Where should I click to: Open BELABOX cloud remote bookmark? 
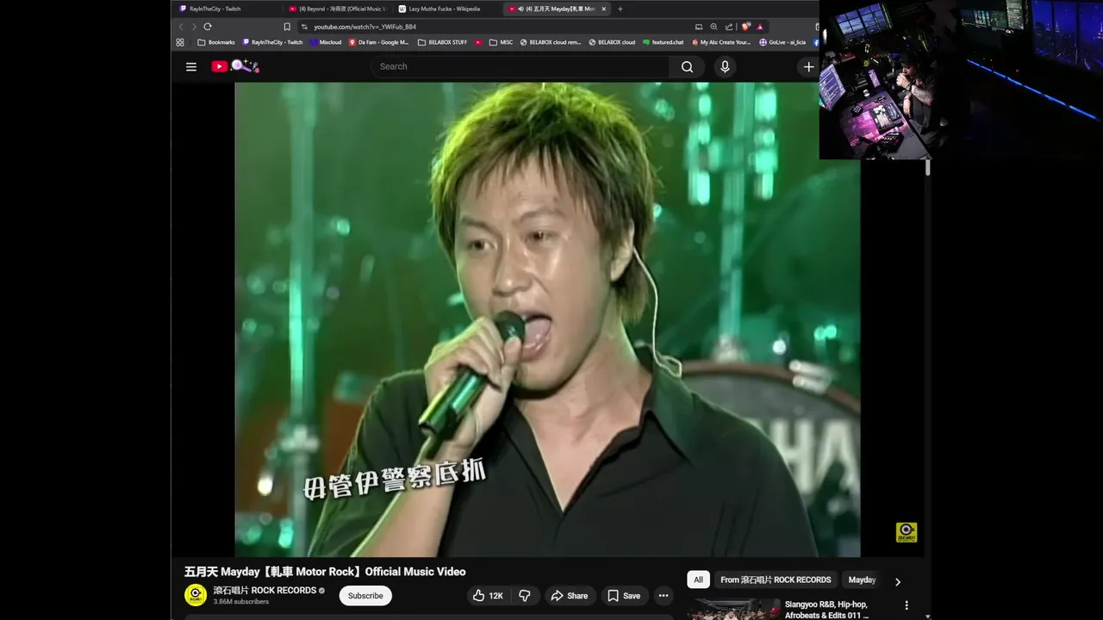[551, 42]
